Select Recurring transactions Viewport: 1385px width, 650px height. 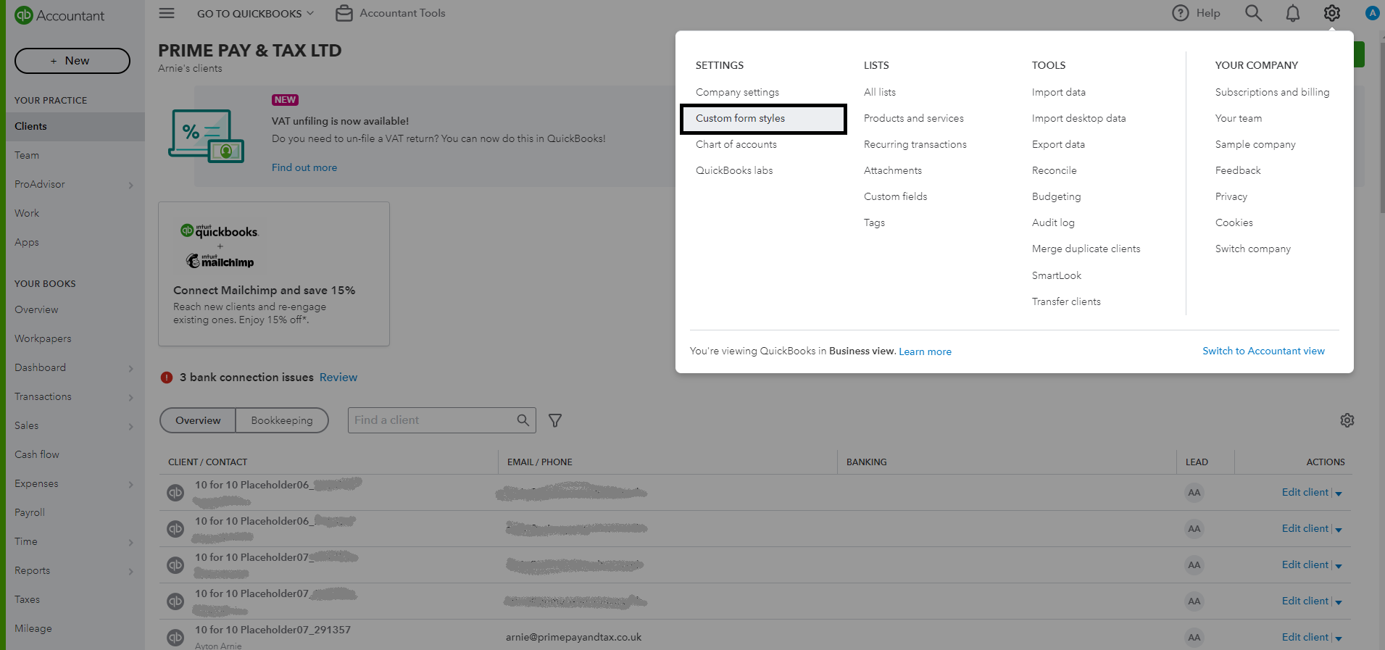click(915, 144)
